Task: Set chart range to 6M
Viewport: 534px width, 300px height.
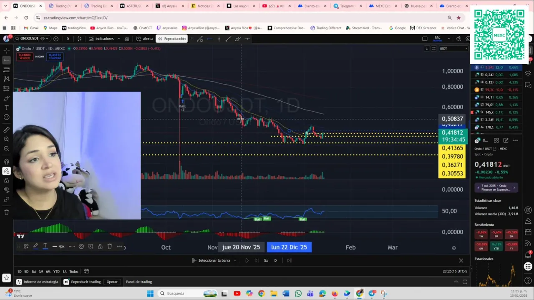Action: click(48, 271)
